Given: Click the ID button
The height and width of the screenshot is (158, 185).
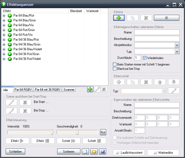Looking at the screenshot, I should click(167, 18).
